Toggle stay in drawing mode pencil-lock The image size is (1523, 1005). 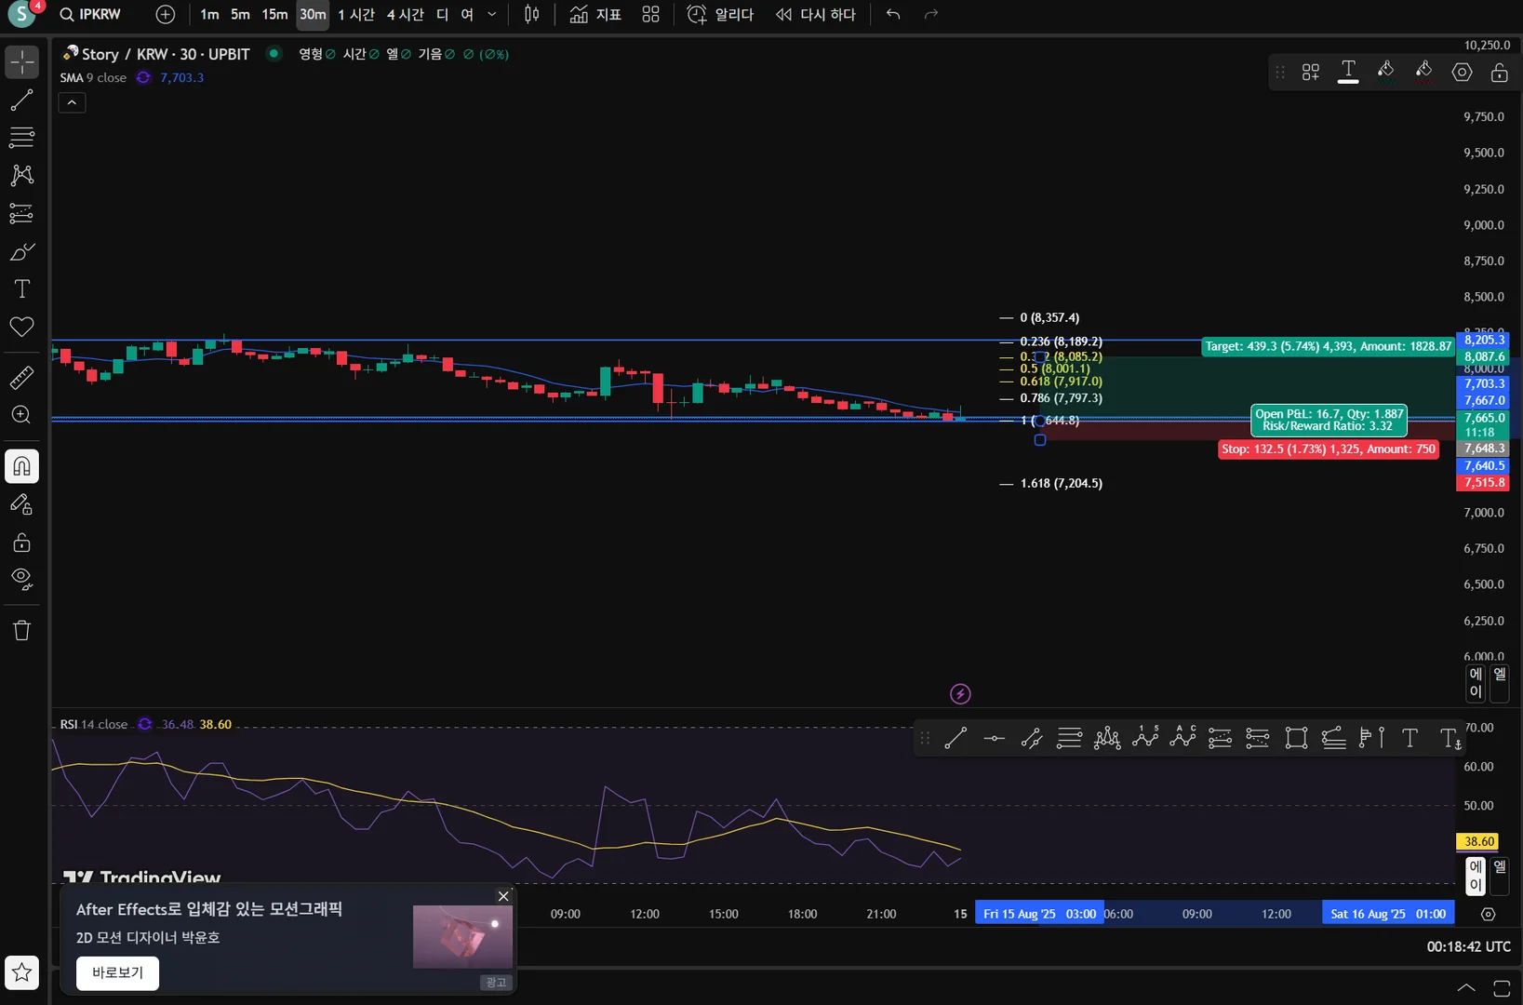(x=21, y=504)
